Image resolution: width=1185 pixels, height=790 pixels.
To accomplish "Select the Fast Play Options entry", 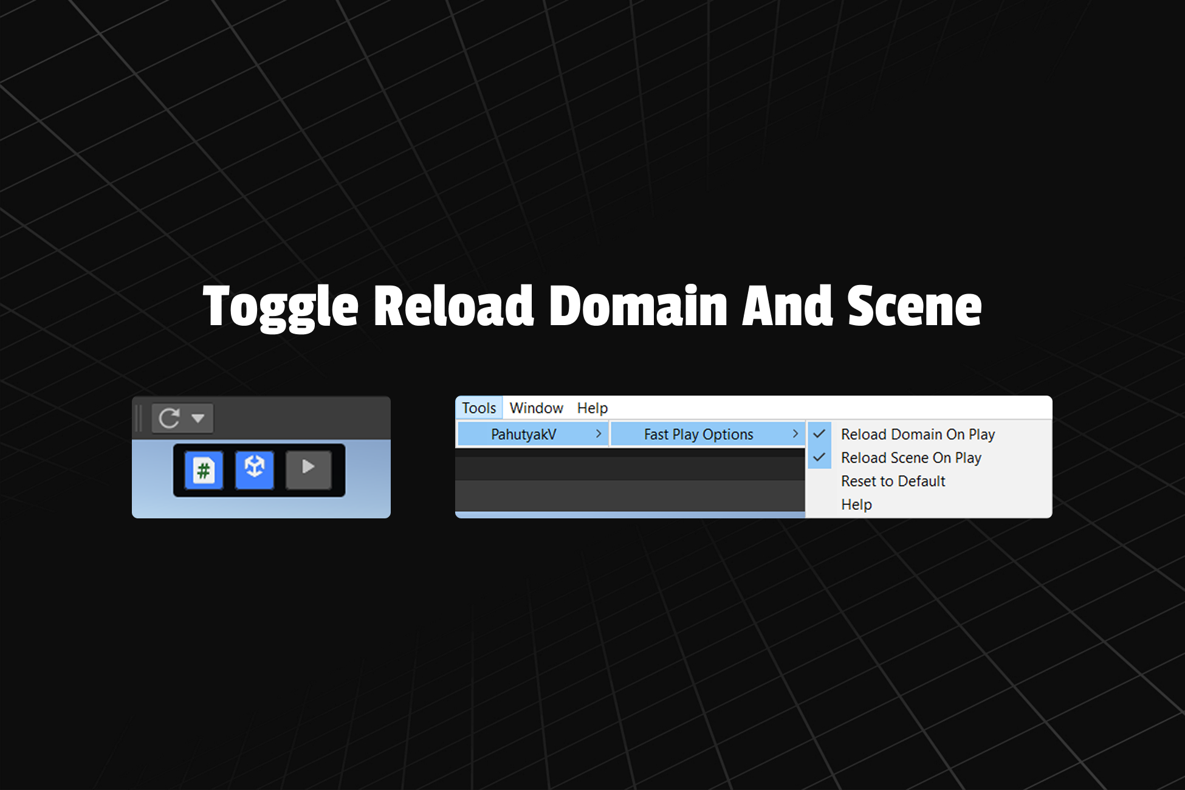I will click(698, 434).
